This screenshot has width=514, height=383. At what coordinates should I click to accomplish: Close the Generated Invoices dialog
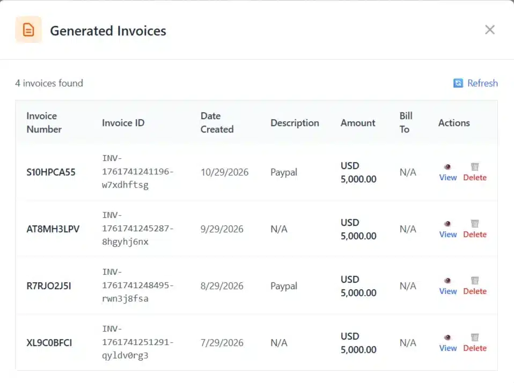[490, 30]
